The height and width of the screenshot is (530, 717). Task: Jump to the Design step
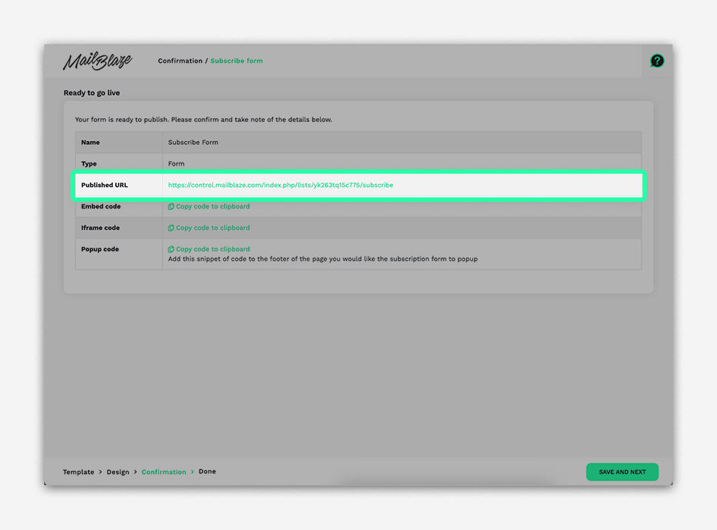tap(118, 472)
